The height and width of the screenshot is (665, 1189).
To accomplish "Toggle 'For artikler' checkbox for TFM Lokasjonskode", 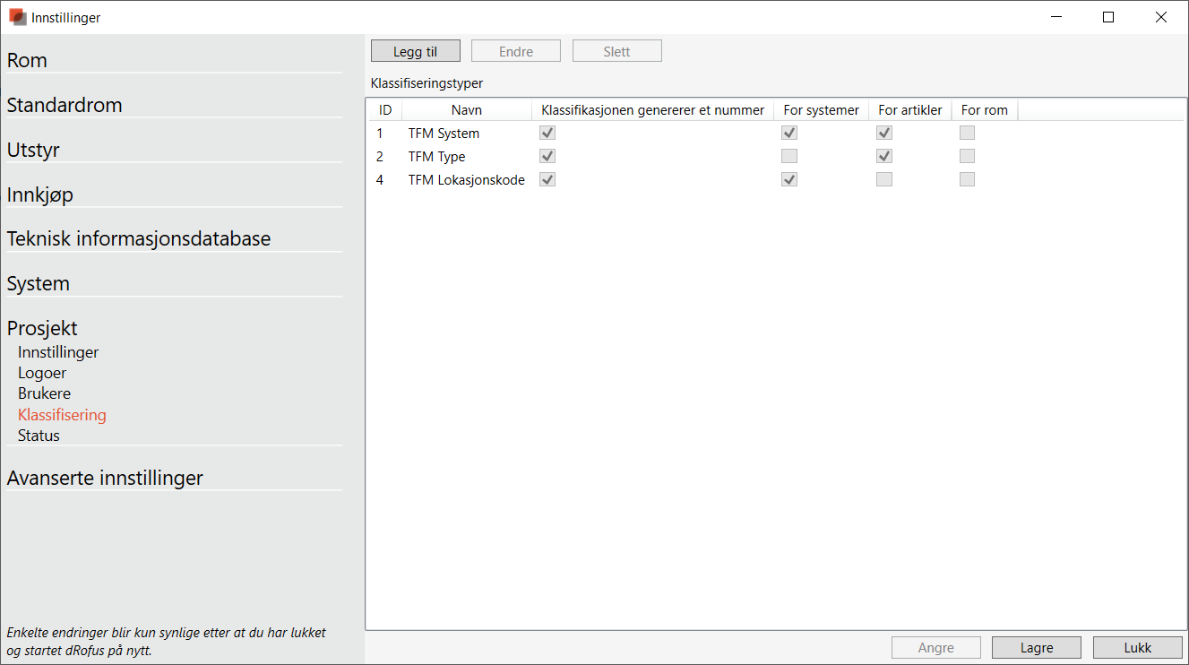I will click(884, 179).
